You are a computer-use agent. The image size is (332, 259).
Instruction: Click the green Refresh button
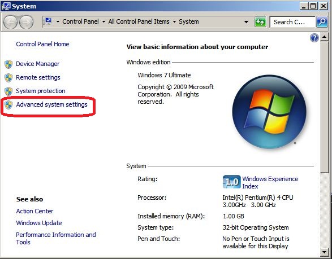(260, 22)
